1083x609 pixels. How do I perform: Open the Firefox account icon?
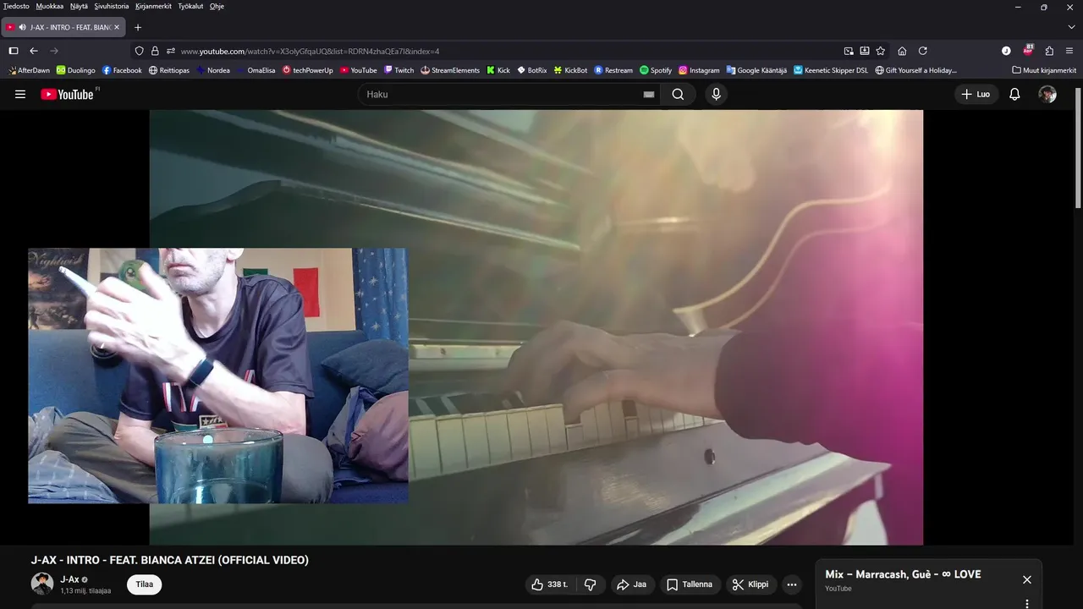(x=1006, y=51)
